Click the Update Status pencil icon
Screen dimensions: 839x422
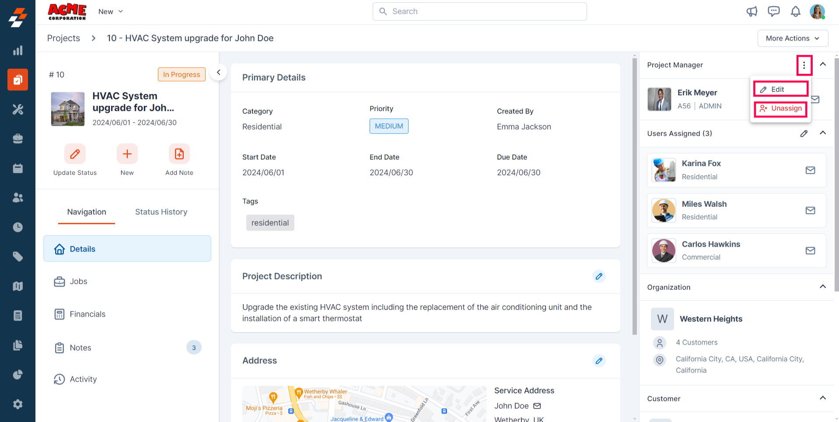[75, 154]
